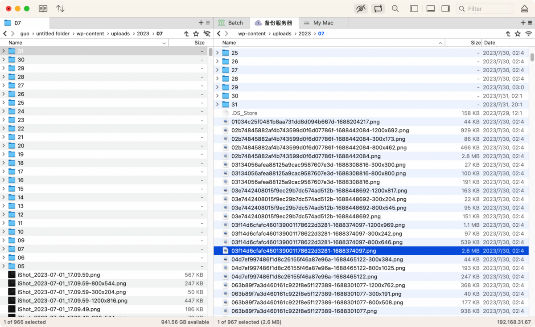
Task: Toggle the bottom panel view
Action: [x=430, y=8]
